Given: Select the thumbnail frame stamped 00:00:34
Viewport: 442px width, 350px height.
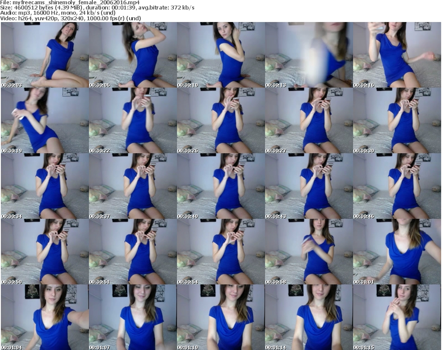Looking at the screenshot, I should [45, 186].
